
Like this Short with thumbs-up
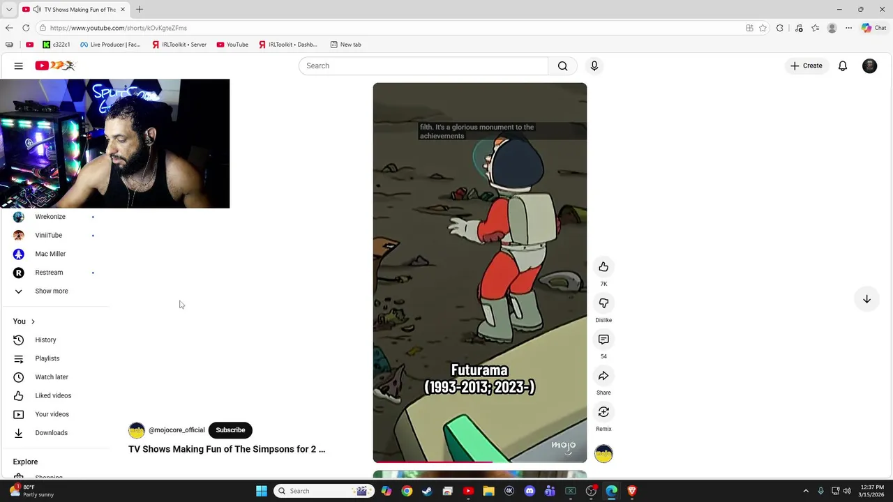tap(603, 267)
